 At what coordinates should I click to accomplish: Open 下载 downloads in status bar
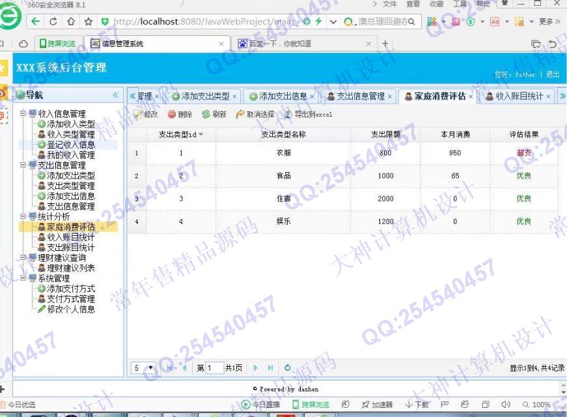tap(417, 405)
